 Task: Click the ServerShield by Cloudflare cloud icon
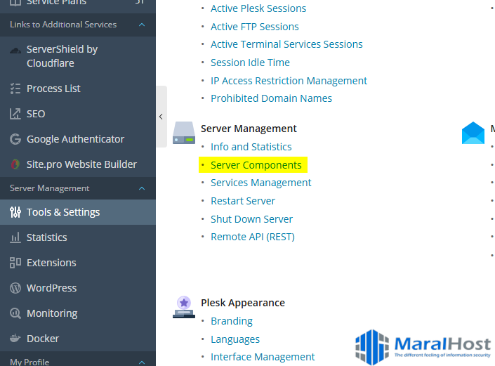(15, 50)
